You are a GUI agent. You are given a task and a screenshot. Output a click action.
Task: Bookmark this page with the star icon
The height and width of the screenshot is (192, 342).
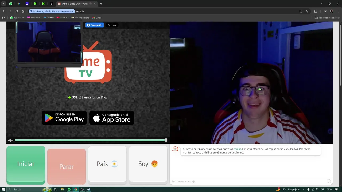coord(307,11)
